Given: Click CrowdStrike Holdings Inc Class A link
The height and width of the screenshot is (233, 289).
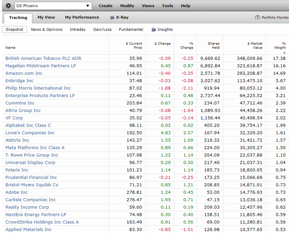Looking at the screenshot, I should point(42,222).
